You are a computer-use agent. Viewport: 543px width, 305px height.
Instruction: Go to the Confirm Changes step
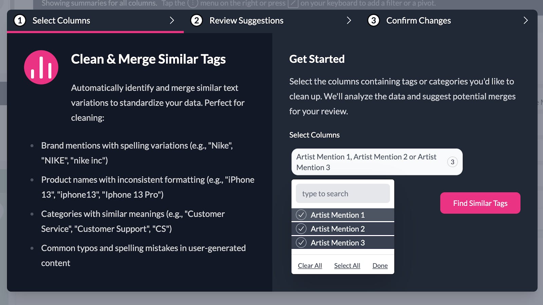pos(418,20)
